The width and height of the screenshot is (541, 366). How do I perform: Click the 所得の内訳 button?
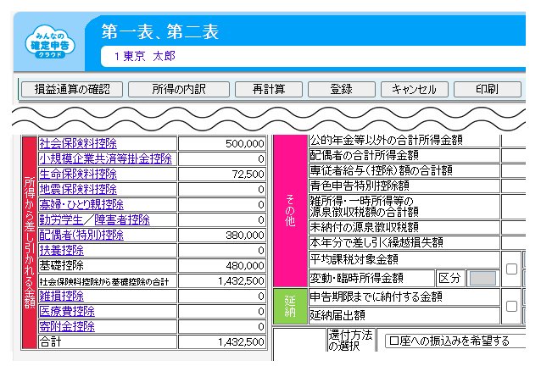[179, 89]
